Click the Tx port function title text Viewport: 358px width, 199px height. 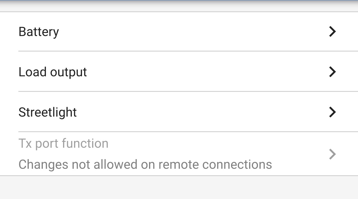click(x=63, y=143)
